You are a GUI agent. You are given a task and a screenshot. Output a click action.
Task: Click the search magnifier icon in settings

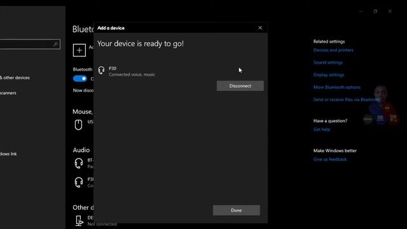(55, 44)
